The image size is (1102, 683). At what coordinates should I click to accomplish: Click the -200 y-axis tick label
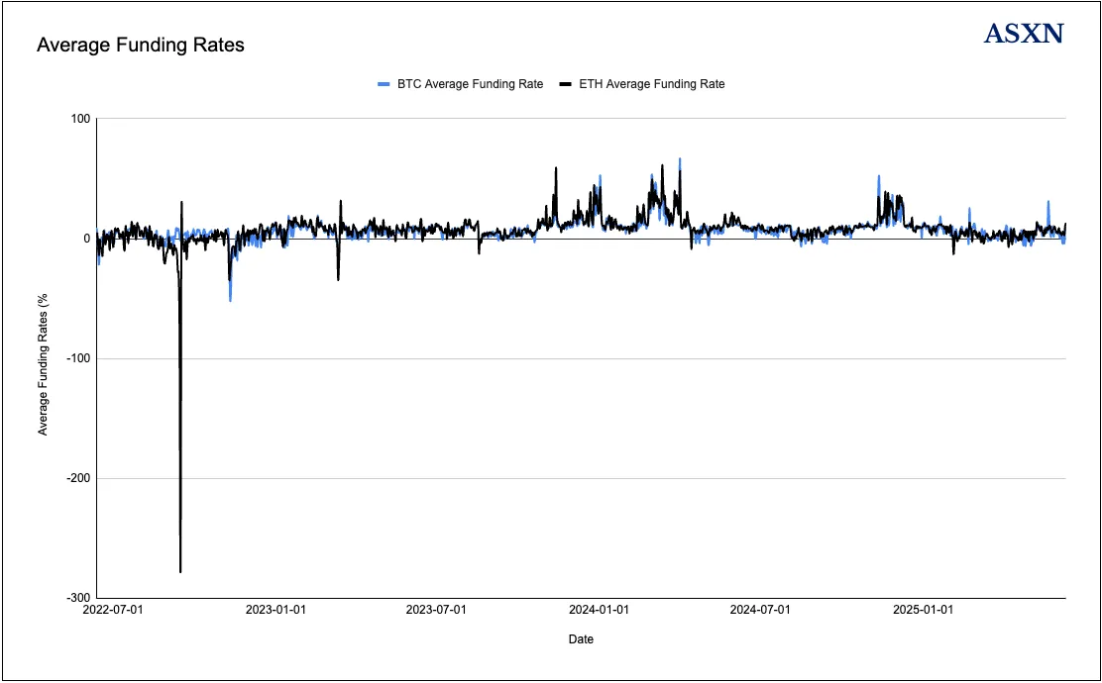coord(76,478)
